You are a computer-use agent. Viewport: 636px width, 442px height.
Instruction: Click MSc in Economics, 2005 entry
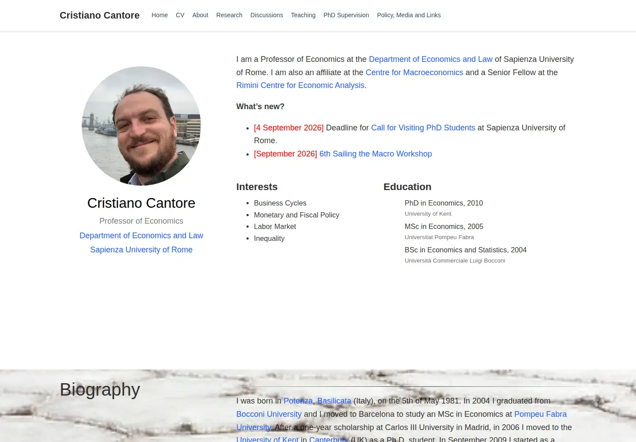[x=444, y=226]
